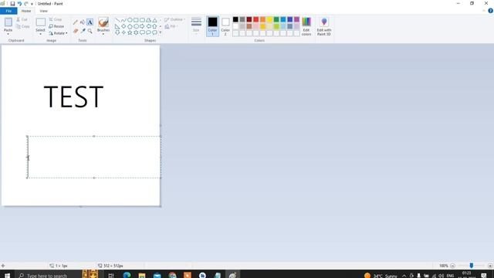This screenshot has width=494, height=278.
Task: Click the Save icon in quick access toolbar
Action: [12, 3]
